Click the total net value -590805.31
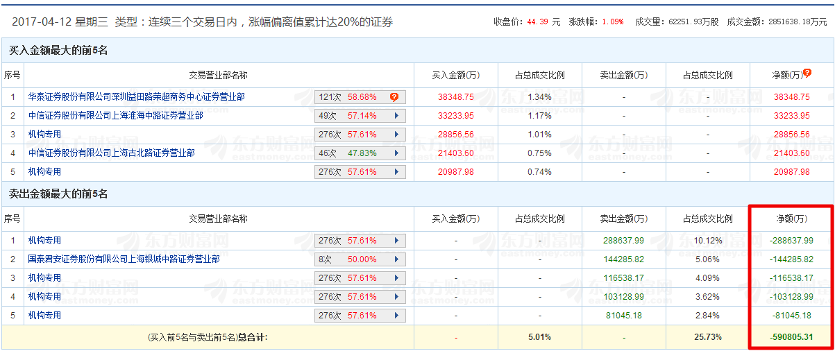 [x=790, y=337]
